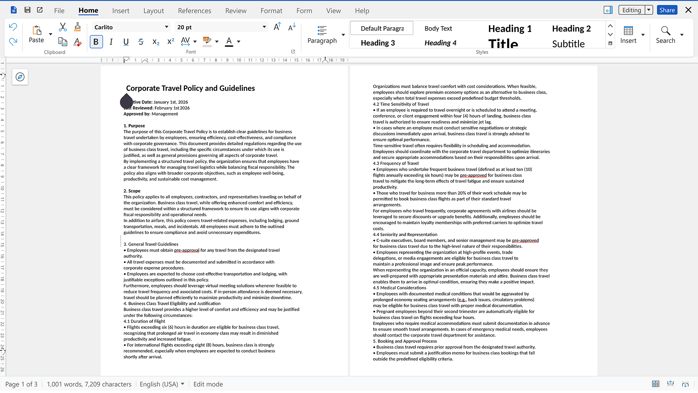
Task: Toggle Italic formatting
Action: tap(111, 42)
